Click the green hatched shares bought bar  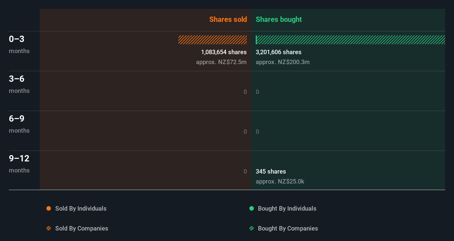point(350,40)
